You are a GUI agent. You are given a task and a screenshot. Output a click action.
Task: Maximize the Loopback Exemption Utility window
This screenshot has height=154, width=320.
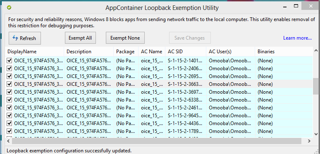pos(296,6)
